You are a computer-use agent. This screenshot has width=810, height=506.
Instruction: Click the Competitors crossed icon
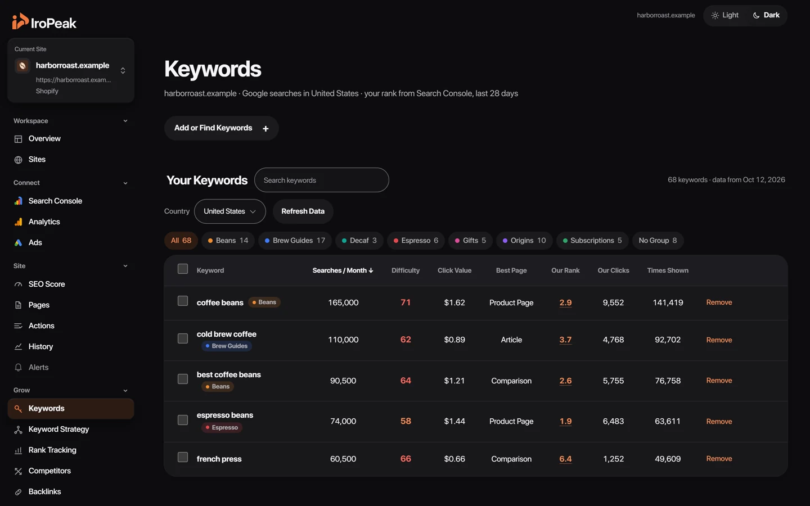[x=18, y=471]
